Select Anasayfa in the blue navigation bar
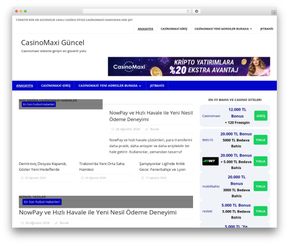Viewport: 289px width, 245px height. [x=25, y=86]
